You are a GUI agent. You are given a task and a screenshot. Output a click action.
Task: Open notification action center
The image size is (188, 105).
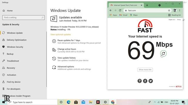coord(183,102)
